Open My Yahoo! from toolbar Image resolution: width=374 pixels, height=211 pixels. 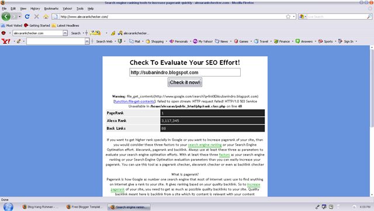203,41
